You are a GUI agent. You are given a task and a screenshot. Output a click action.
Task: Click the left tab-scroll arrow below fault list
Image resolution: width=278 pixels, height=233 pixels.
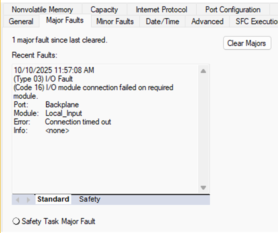[18, 200]
